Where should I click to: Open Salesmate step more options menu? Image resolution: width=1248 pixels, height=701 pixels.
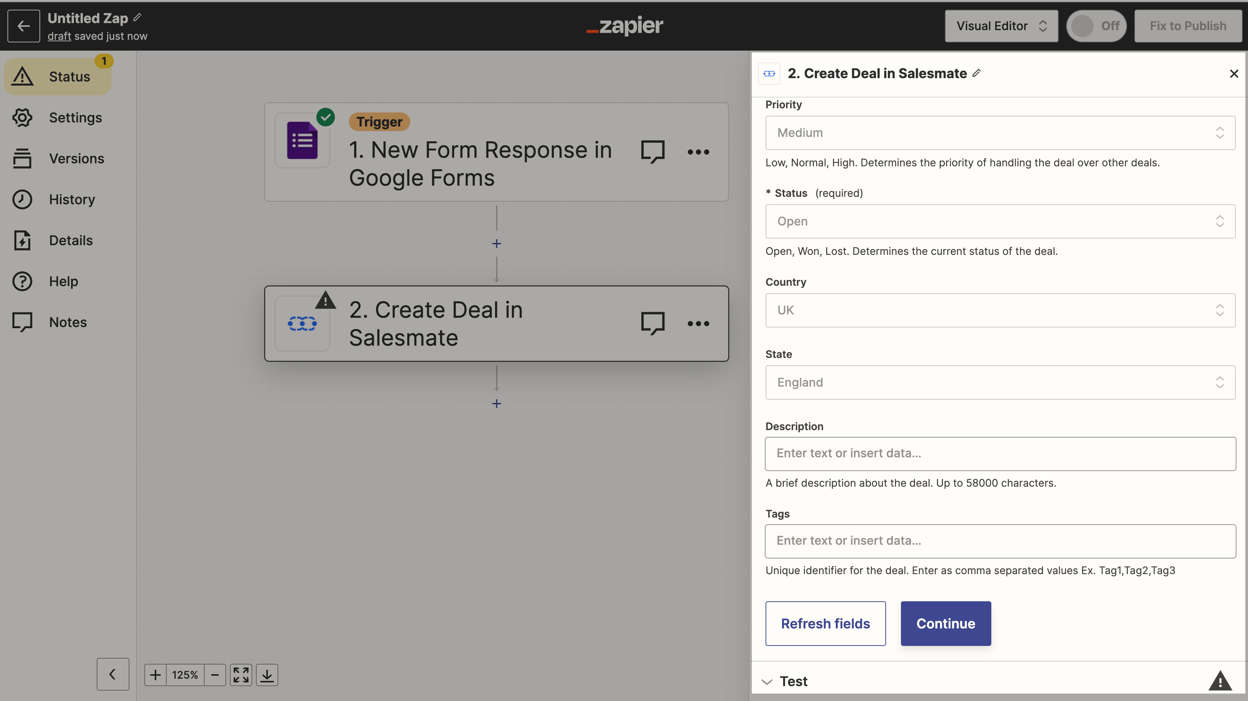pos(698,324)
